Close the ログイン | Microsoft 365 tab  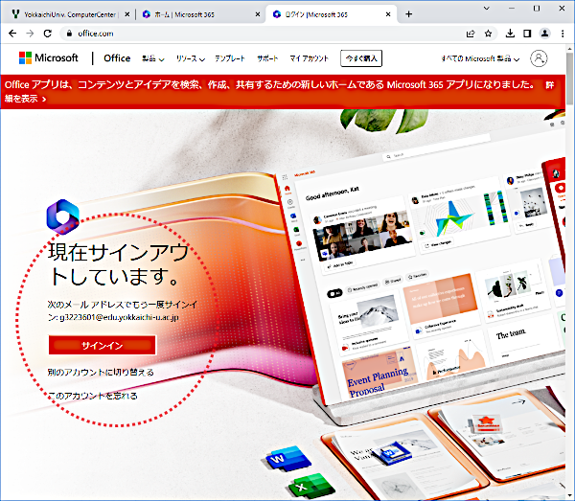click(x=388, y=14)
